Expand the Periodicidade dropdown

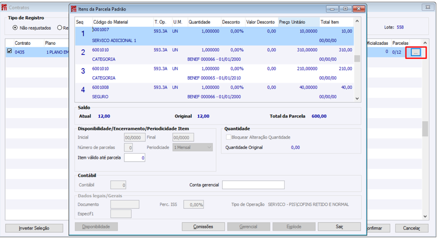click(209, 148)
